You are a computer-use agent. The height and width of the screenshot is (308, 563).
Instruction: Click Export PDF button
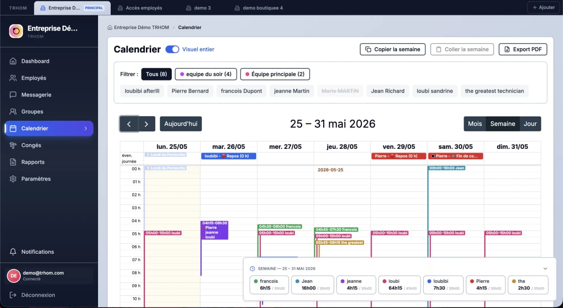coord(523,50)
